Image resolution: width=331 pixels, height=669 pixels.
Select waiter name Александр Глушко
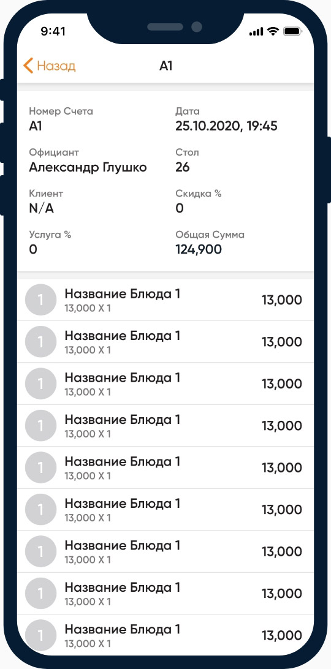tap(88, 168)
